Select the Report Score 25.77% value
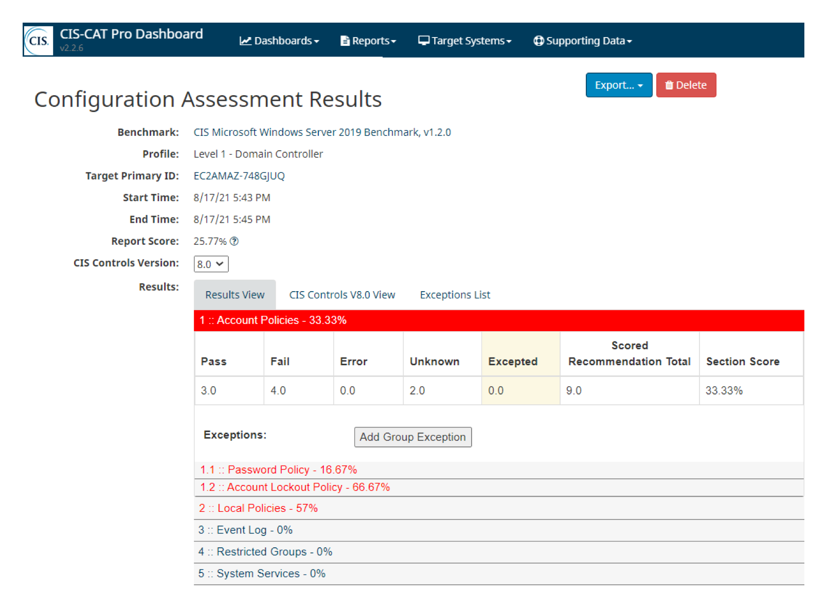The height and width of the screenshot is (610, 827). click(210, 241)
